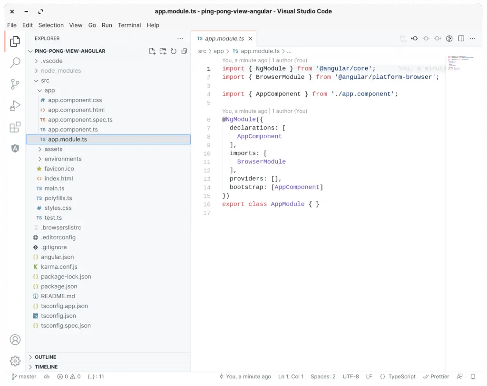Open the Source Control view icon
487x386 pixels.
(15, 84)
